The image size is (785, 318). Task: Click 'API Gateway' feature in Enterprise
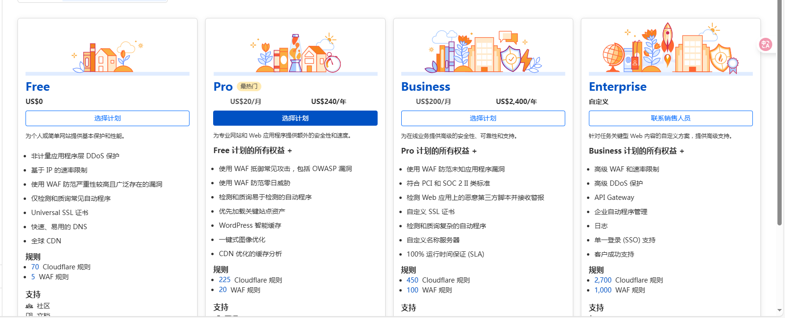click(x=614, y=198)
